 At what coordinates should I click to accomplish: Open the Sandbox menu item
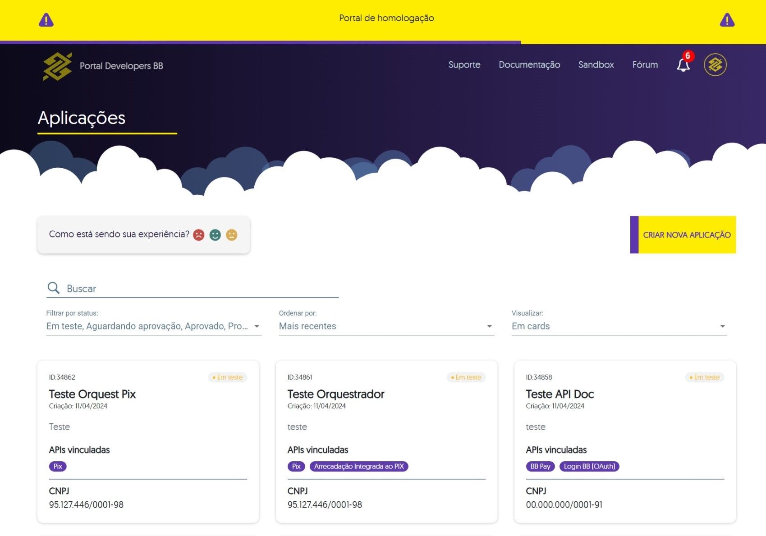(x=596, y=65)
